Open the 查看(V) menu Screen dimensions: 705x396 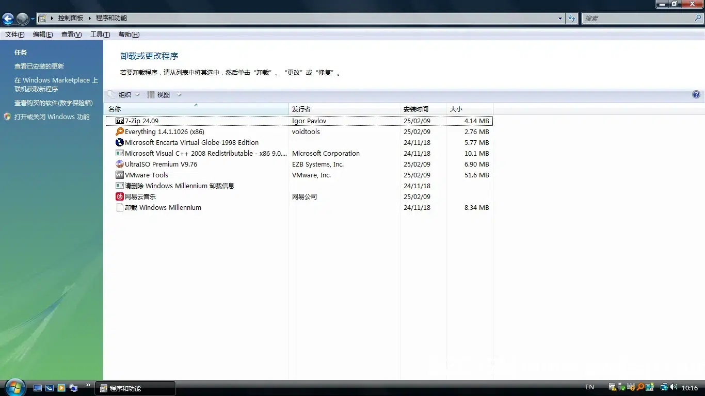[71, 35]
